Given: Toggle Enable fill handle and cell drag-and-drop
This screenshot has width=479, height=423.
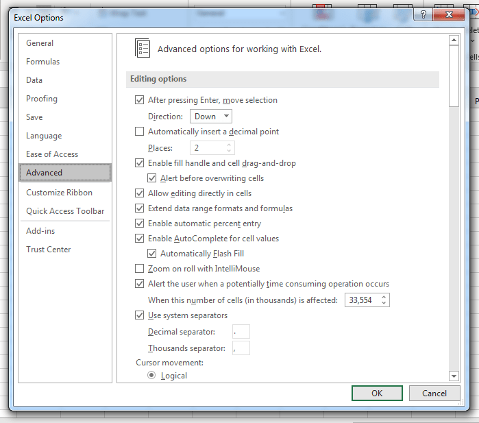Looking at the screenshot, I should [x=140, y=163].
